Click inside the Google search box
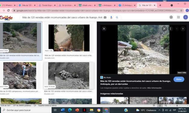 point(62,17)
